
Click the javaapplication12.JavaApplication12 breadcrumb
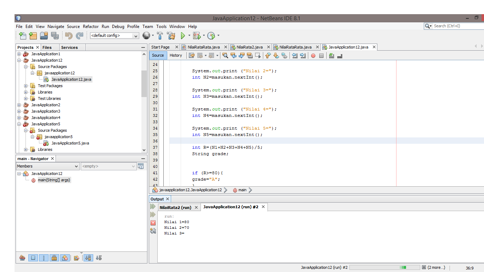coord(190,190)
